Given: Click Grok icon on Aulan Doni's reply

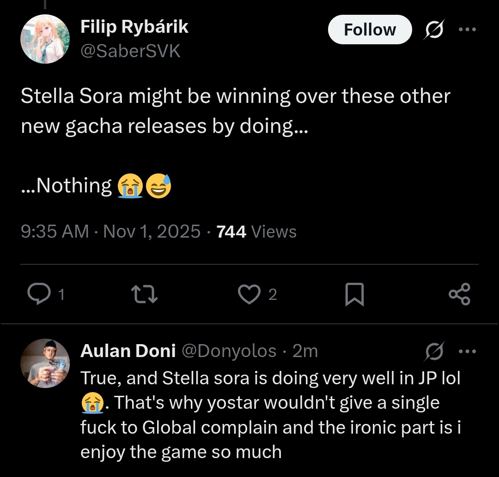Looking at the screenshot, I should pos(435,352).
